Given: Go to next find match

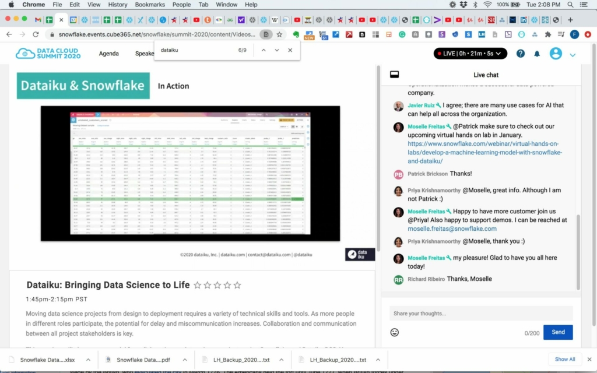Looking at the screenshot, I should point(277,50).
